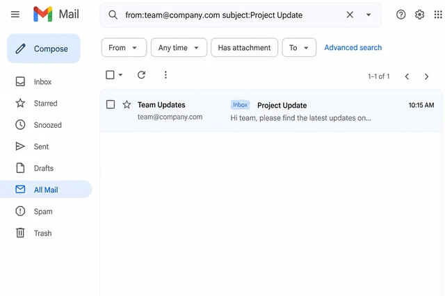Star the Team Updates email
Image resolution: width=445 pixels, height=296 pixels.
(127, 105)
